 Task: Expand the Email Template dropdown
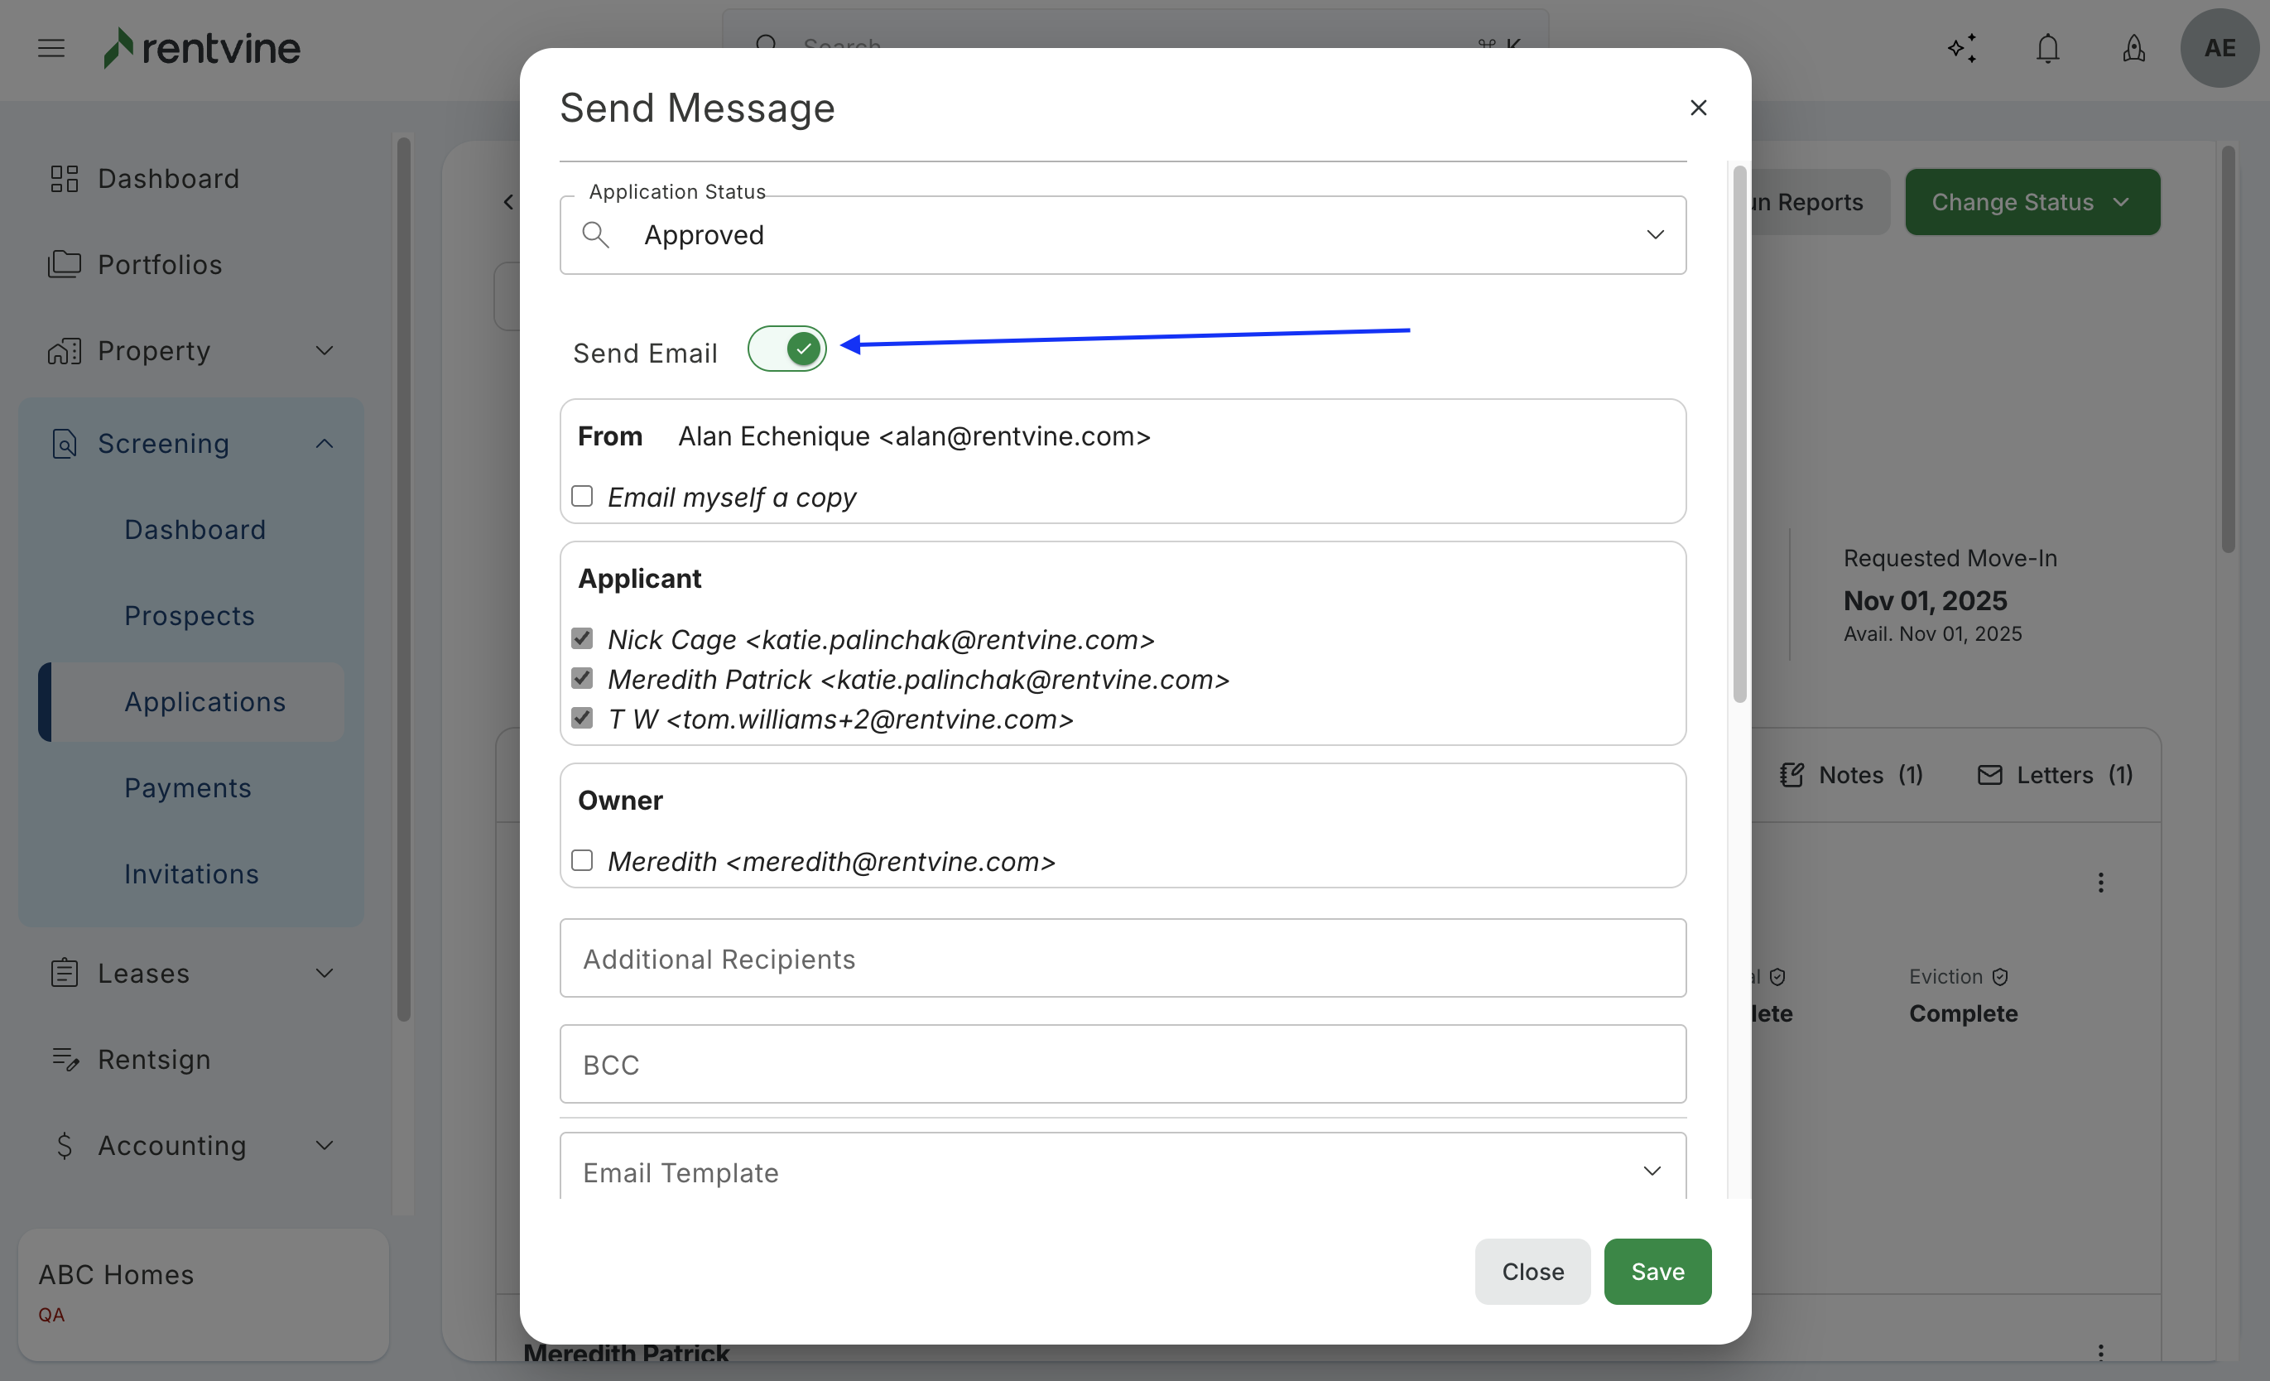click(x=1652, y=1171)
